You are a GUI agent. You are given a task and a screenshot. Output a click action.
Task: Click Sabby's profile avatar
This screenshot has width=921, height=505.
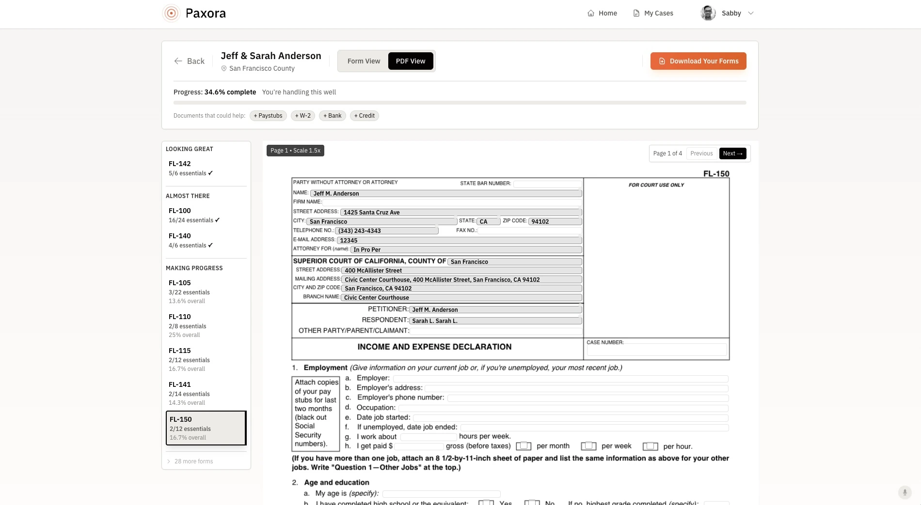[x=708, y=13]
